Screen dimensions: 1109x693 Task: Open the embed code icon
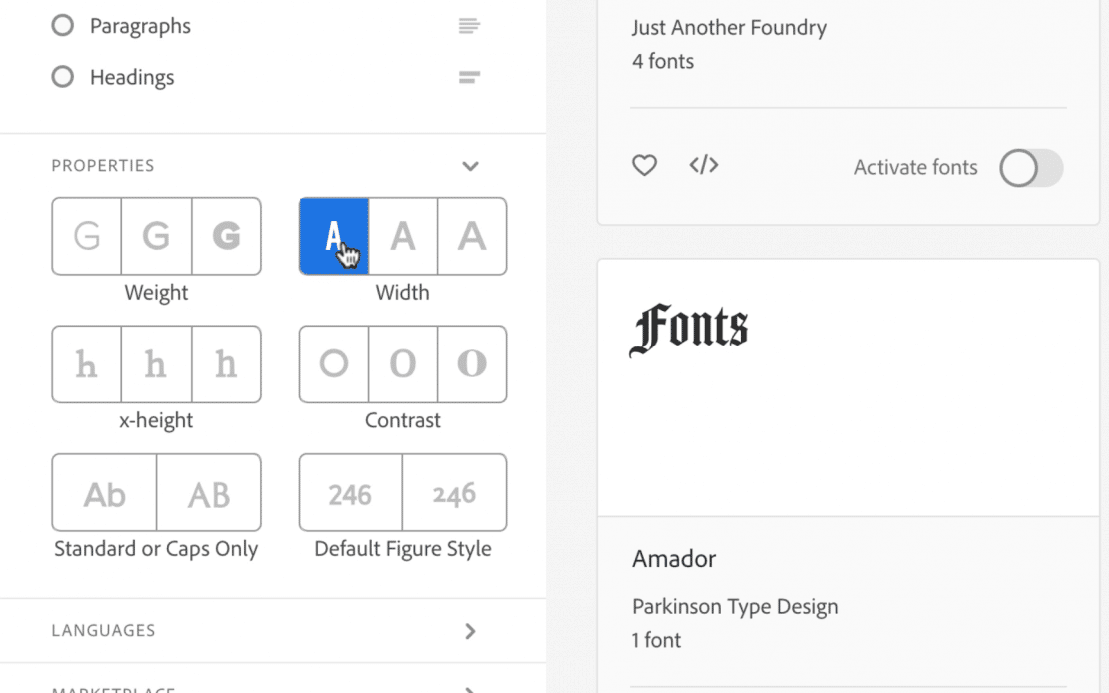704,166
